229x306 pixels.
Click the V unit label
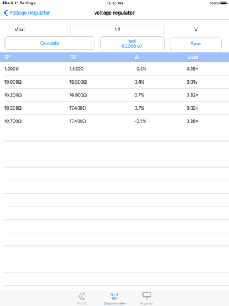coord(196,29)
